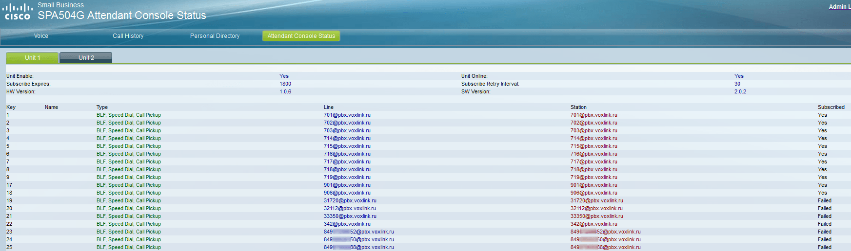This screenshot has height=251, width=851.
Task: Click line 32112@pbx.voxlink.ru
Action: [x=350, y=208]
